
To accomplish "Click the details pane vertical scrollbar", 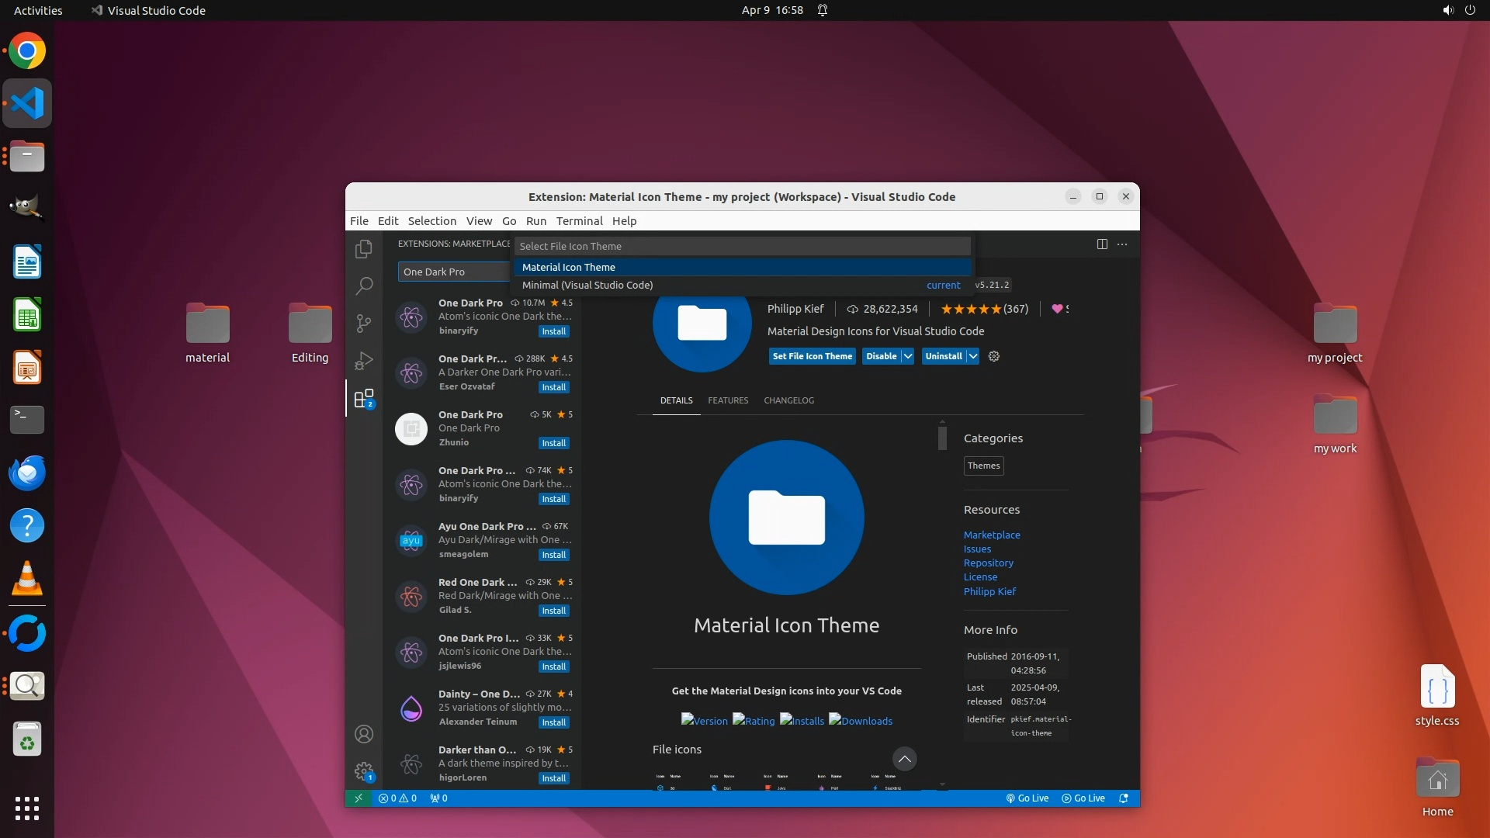I will (x=942, y=438).
